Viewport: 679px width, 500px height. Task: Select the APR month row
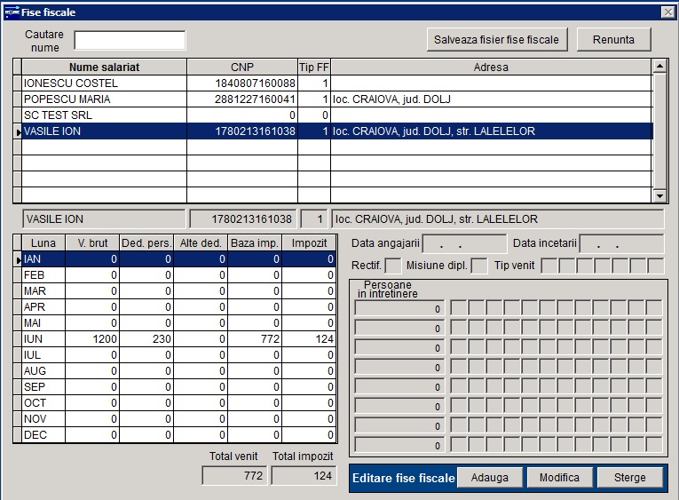pos(175,307)
